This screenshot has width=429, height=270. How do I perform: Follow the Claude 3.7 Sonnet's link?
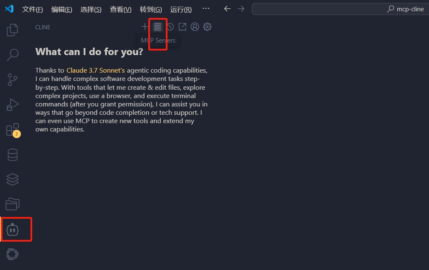[96, 70]
